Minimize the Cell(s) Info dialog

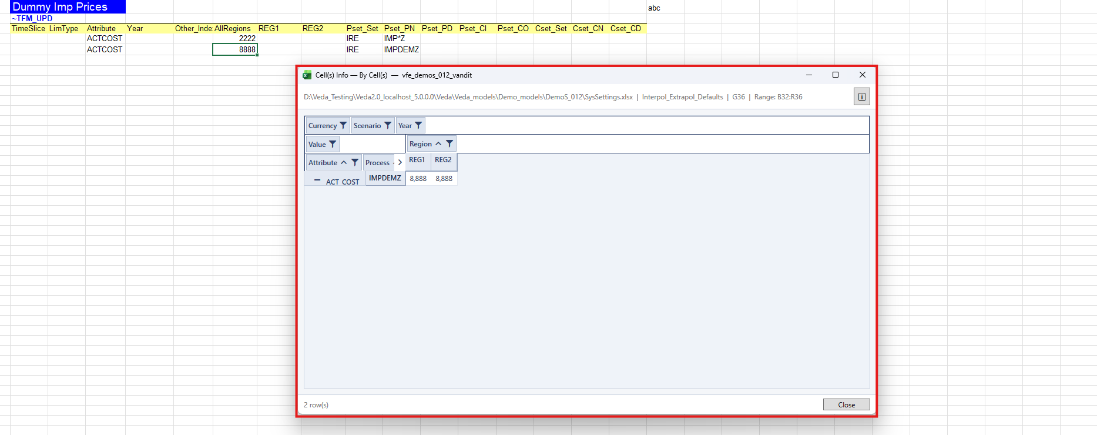point(809,75)
